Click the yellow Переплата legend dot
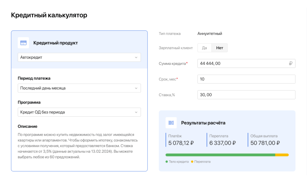 pos(192,162)
